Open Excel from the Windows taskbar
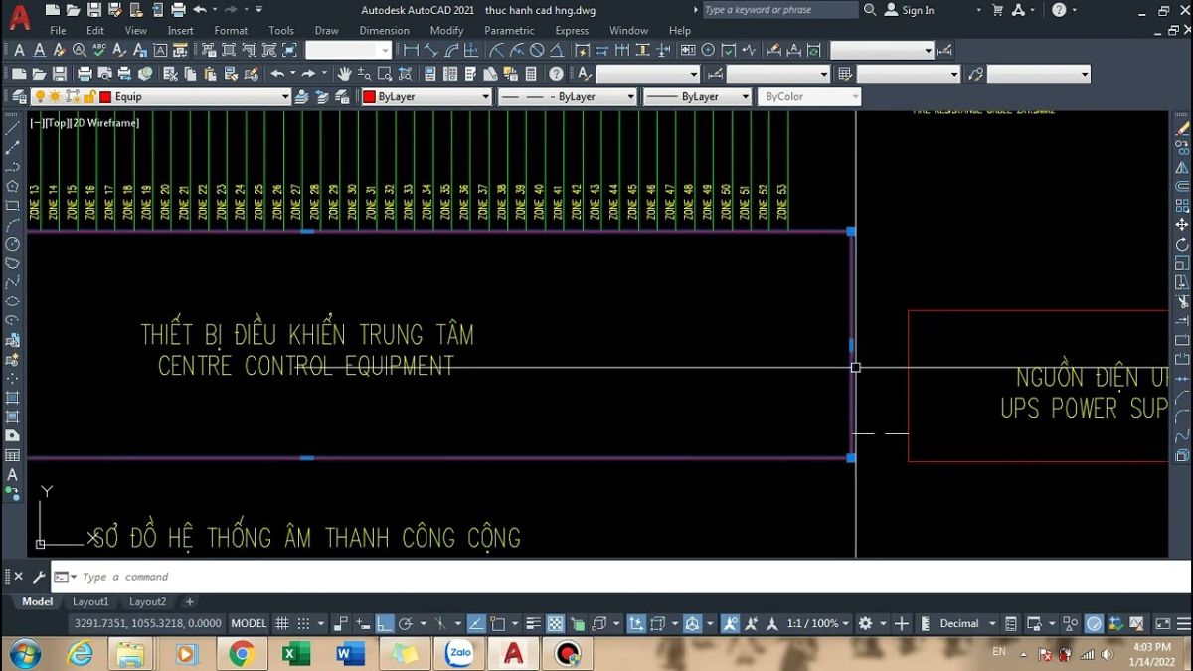Screen dimensions: 1193x671 point(296,654)
